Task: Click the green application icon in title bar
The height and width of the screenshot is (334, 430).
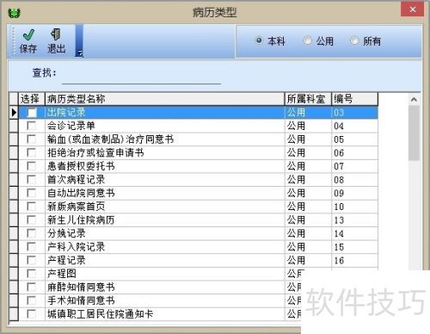Action: (14, 13)
